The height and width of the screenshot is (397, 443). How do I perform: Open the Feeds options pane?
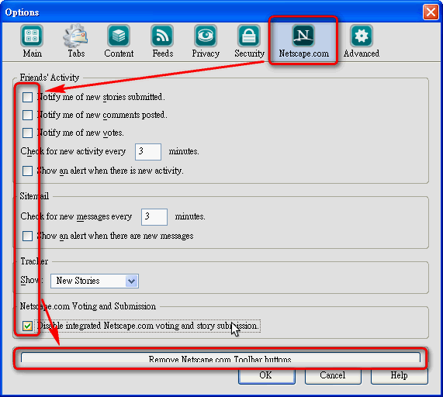point(162,41)
